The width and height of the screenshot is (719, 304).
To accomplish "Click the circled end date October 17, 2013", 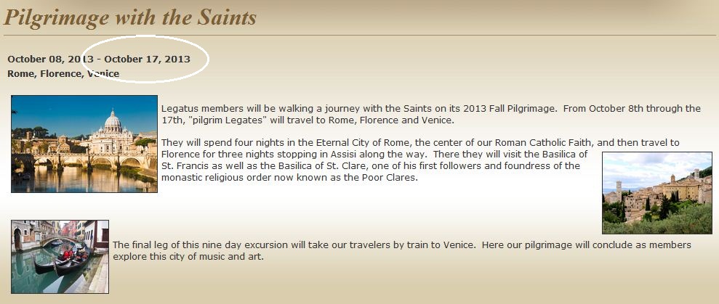I will (148, 59).
